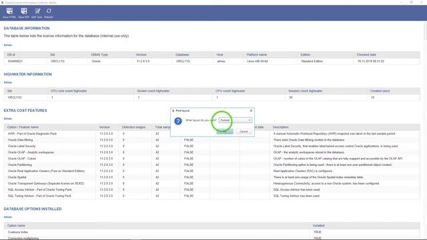Close the Print layout dialog with X
427x240 pixels.
pyautogui.click(x=251, y=111)
